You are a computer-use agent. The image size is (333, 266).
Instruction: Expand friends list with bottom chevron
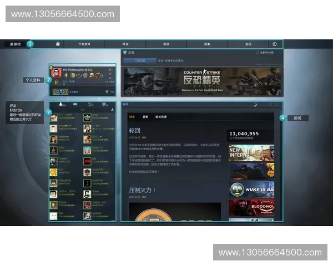click(113, 221)
